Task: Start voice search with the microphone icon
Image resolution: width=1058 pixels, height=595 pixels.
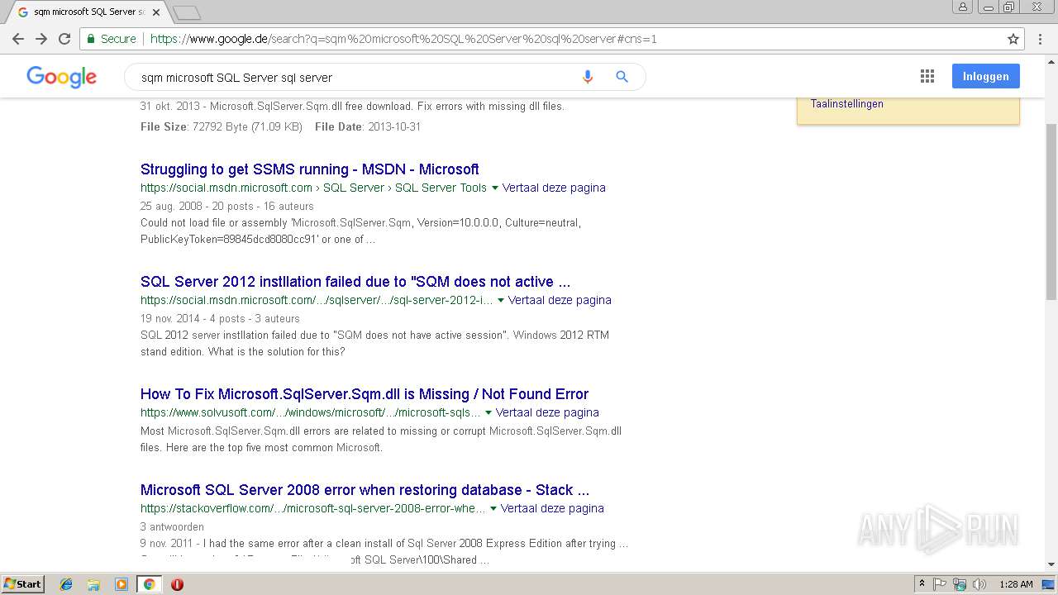Action: point(588,77)
